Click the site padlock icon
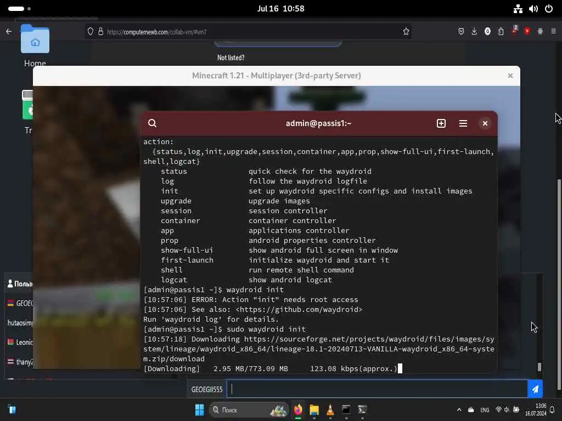The width and height of the screenshot is (562, 421). (101, 31)
